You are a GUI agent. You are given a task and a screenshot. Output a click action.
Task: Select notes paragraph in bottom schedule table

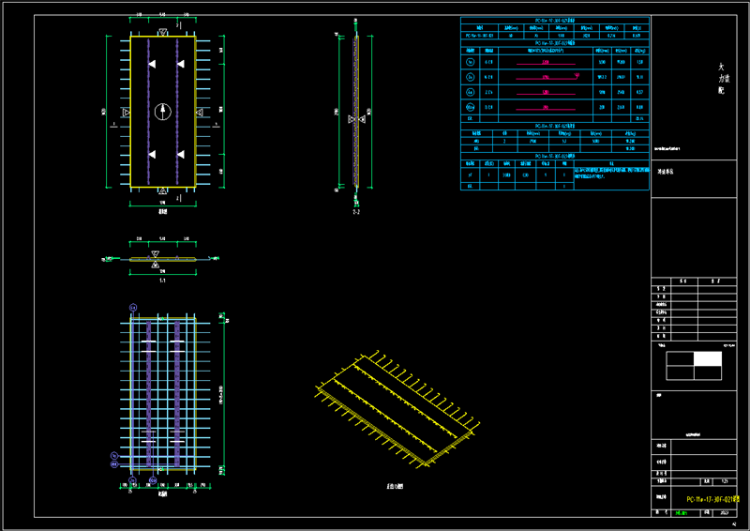coord(612,173)
